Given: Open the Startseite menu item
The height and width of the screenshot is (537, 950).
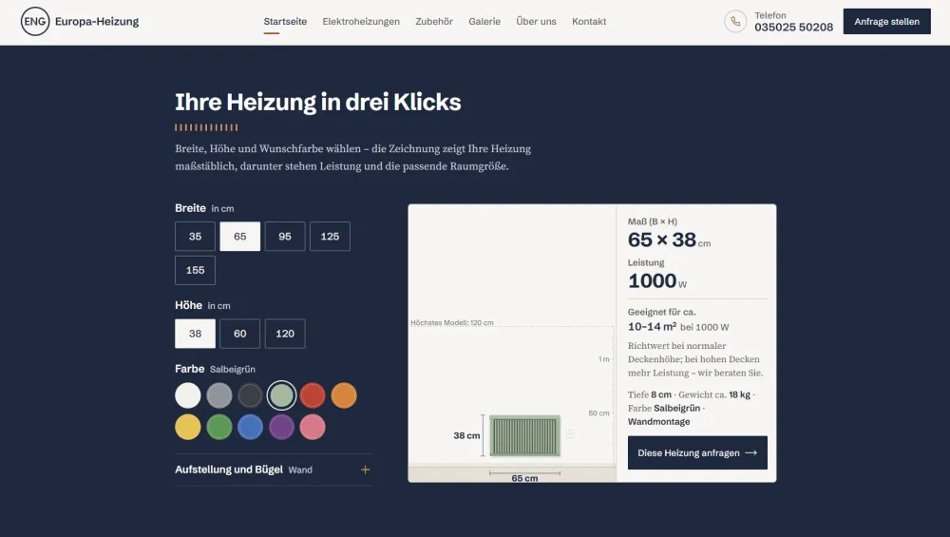Looking at the screenshot, I should pos(285,21).
